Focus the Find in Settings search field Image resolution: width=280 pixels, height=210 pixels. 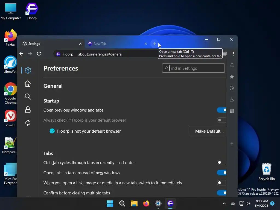click(x=193, y=68)
